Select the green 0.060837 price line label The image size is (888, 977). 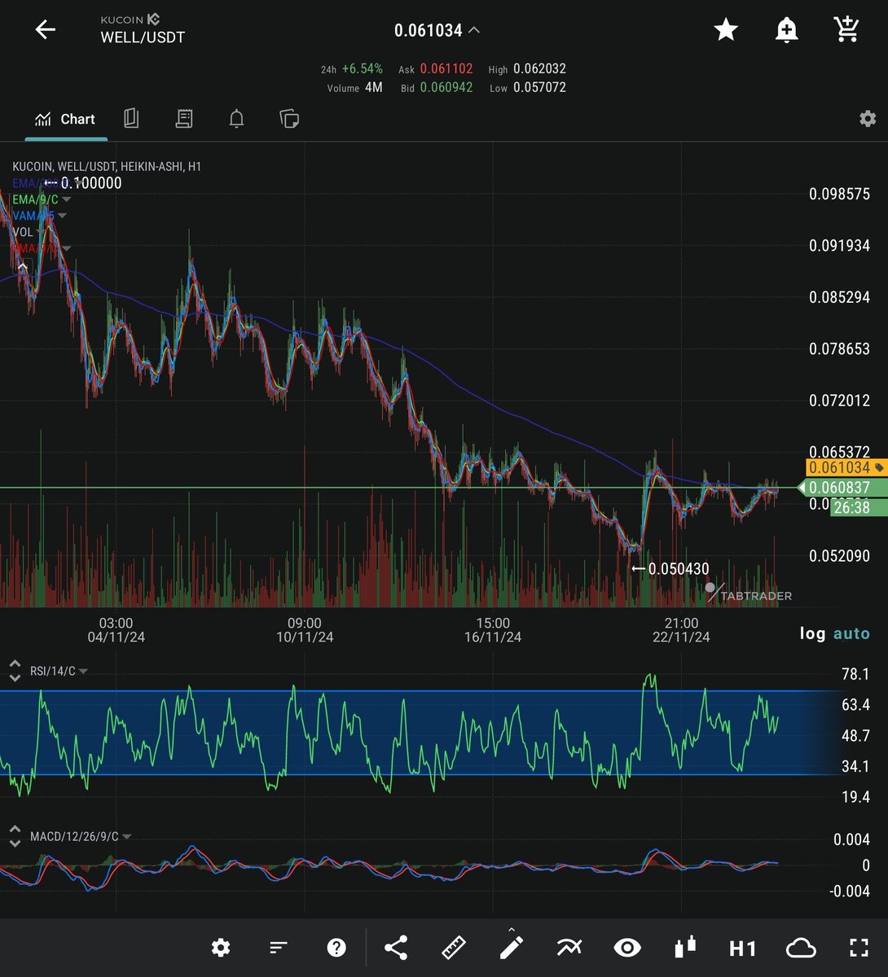[842, 488]
